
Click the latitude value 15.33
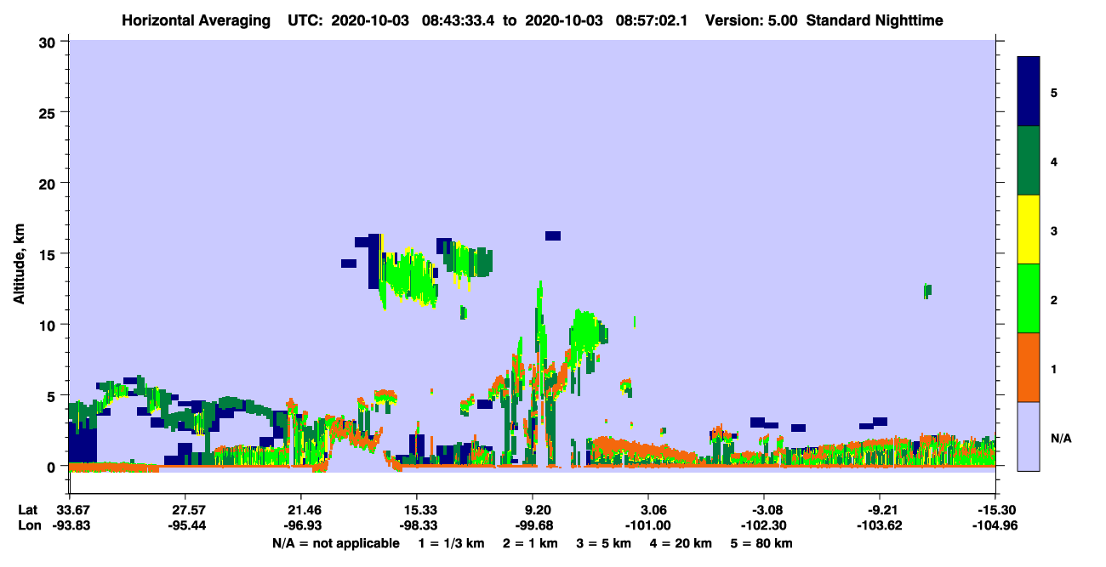[416, 510]
